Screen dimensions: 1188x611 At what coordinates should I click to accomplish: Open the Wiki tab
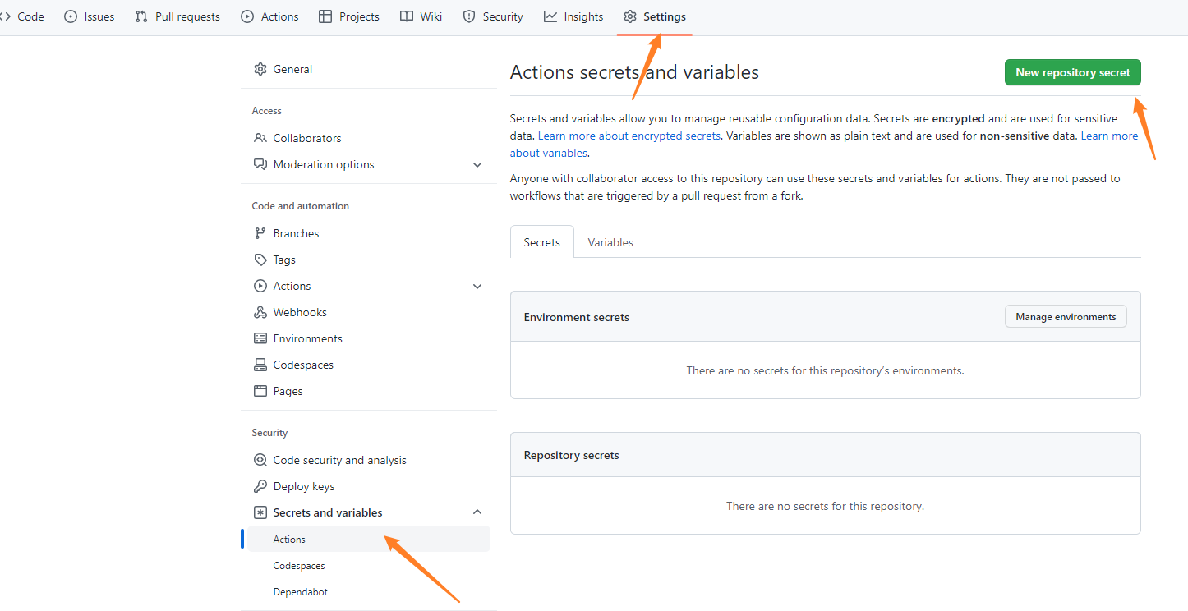click(421, 16)
